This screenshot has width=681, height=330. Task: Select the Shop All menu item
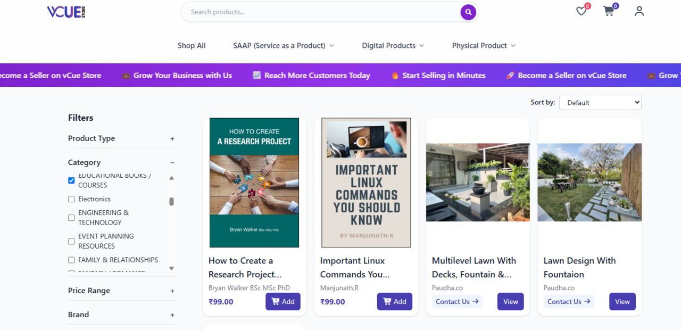tap(192, 46)
